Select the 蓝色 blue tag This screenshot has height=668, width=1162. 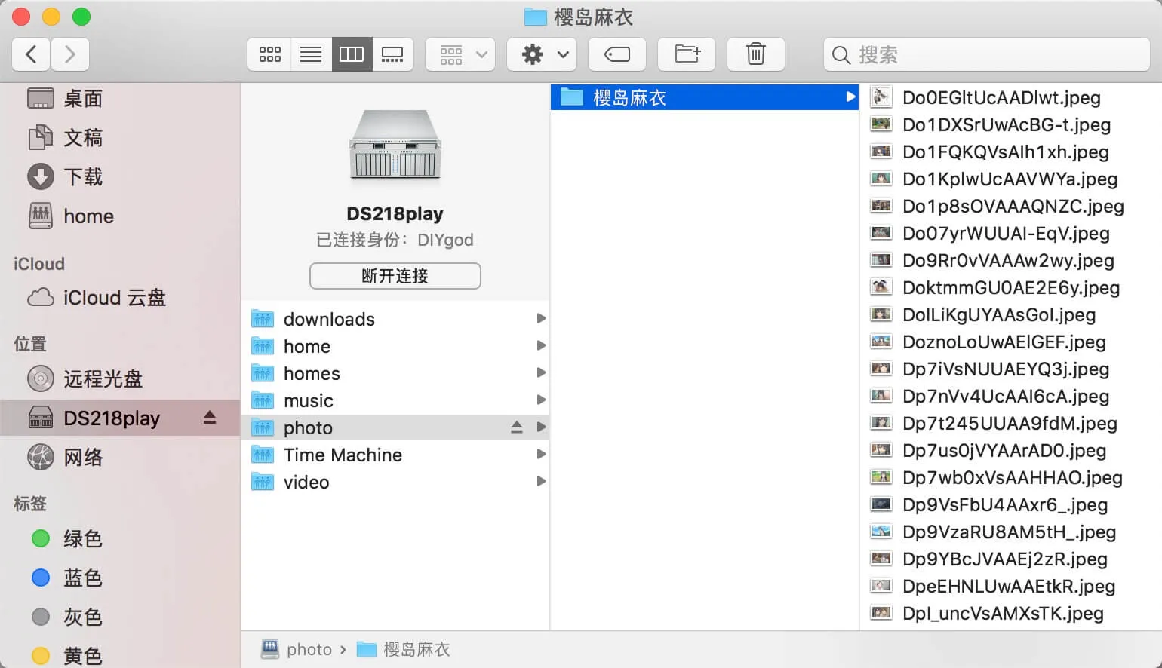click(x=82, y=578)
